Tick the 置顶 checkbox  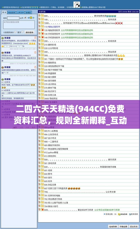(x=22, y=32)
